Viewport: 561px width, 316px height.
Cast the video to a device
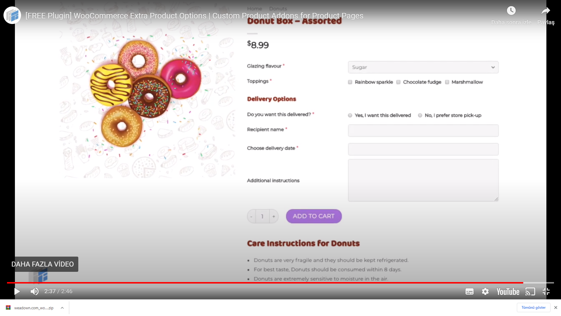[x=530, y=292]
